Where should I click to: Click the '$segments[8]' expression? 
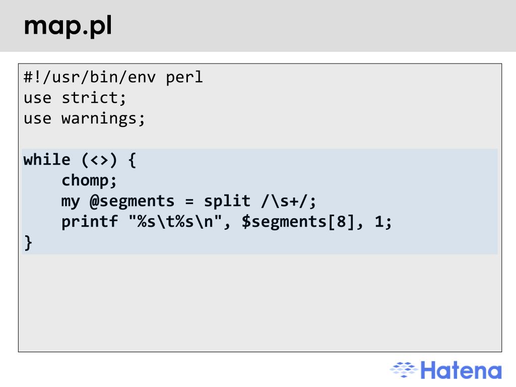(x=298, y=222)
